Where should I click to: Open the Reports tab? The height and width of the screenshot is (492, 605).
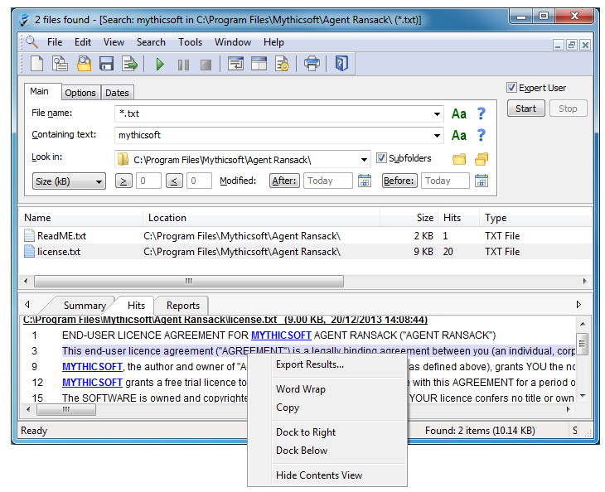pos(183,306)
